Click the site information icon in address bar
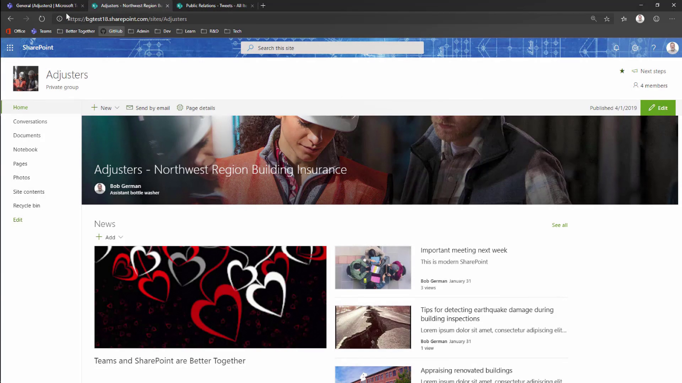This screenshot has height=383, width=682. [60, 19]
